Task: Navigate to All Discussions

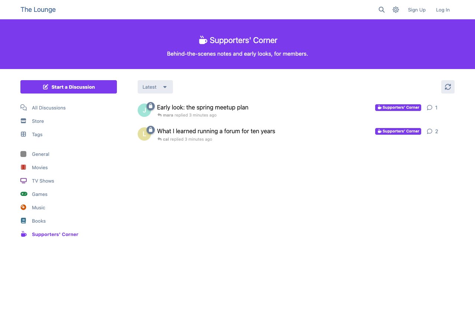Action: (x=49, y=108)
